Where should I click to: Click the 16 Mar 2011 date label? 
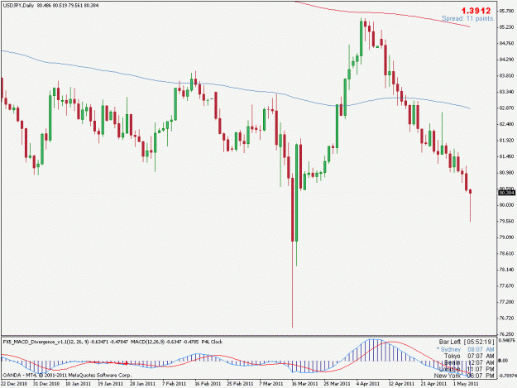point(304,384)
